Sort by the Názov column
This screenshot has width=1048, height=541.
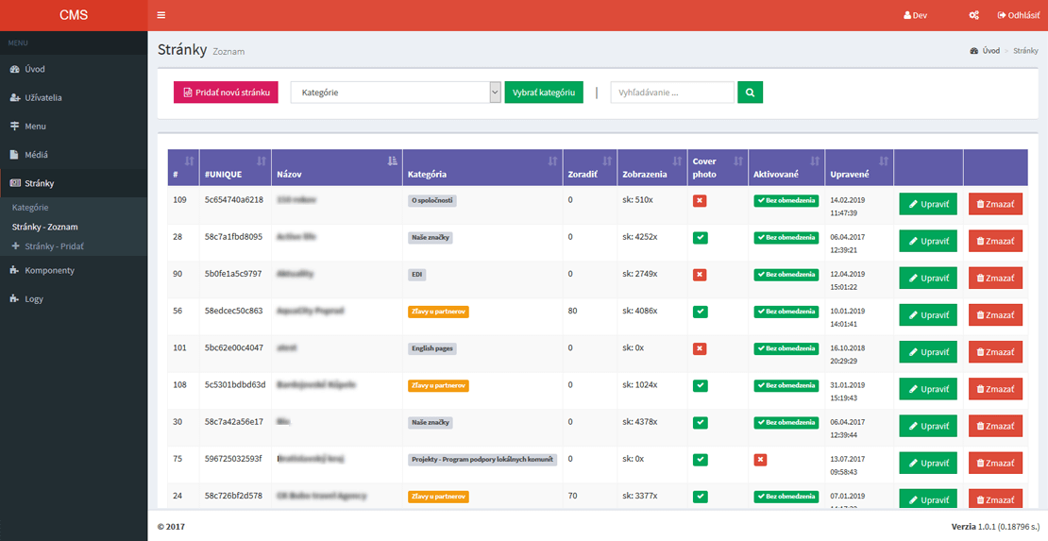coord(337,167)
